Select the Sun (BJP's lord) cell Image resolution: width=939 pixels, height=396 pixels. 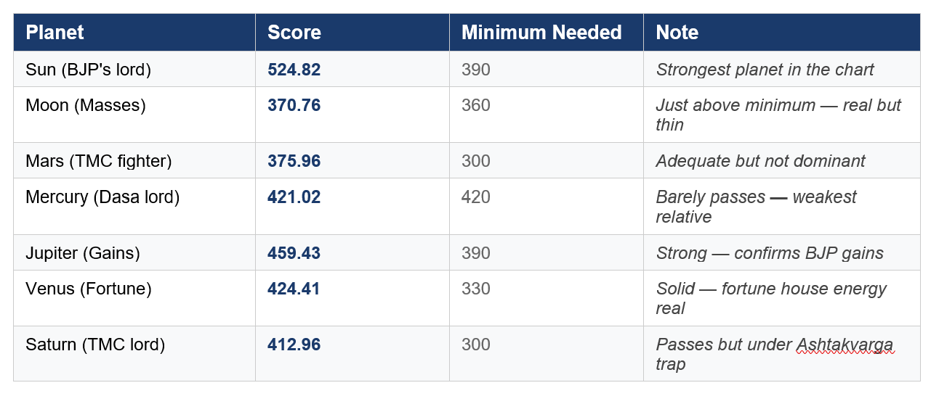(88, 70)
